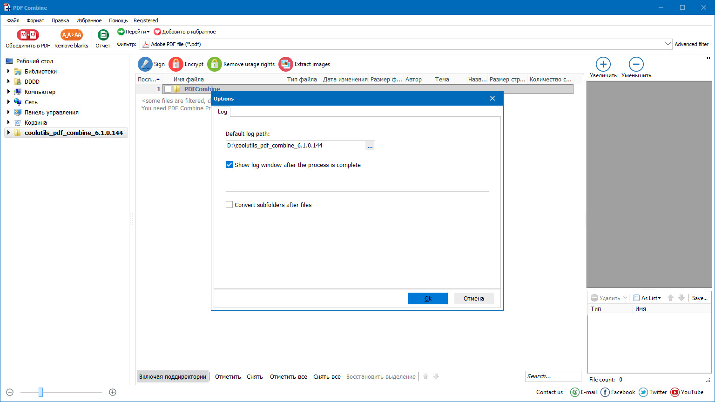Open the Формат menu
The height and width of the screenshot is (402, 715).
pyautogui.click(x=35, y=20)
